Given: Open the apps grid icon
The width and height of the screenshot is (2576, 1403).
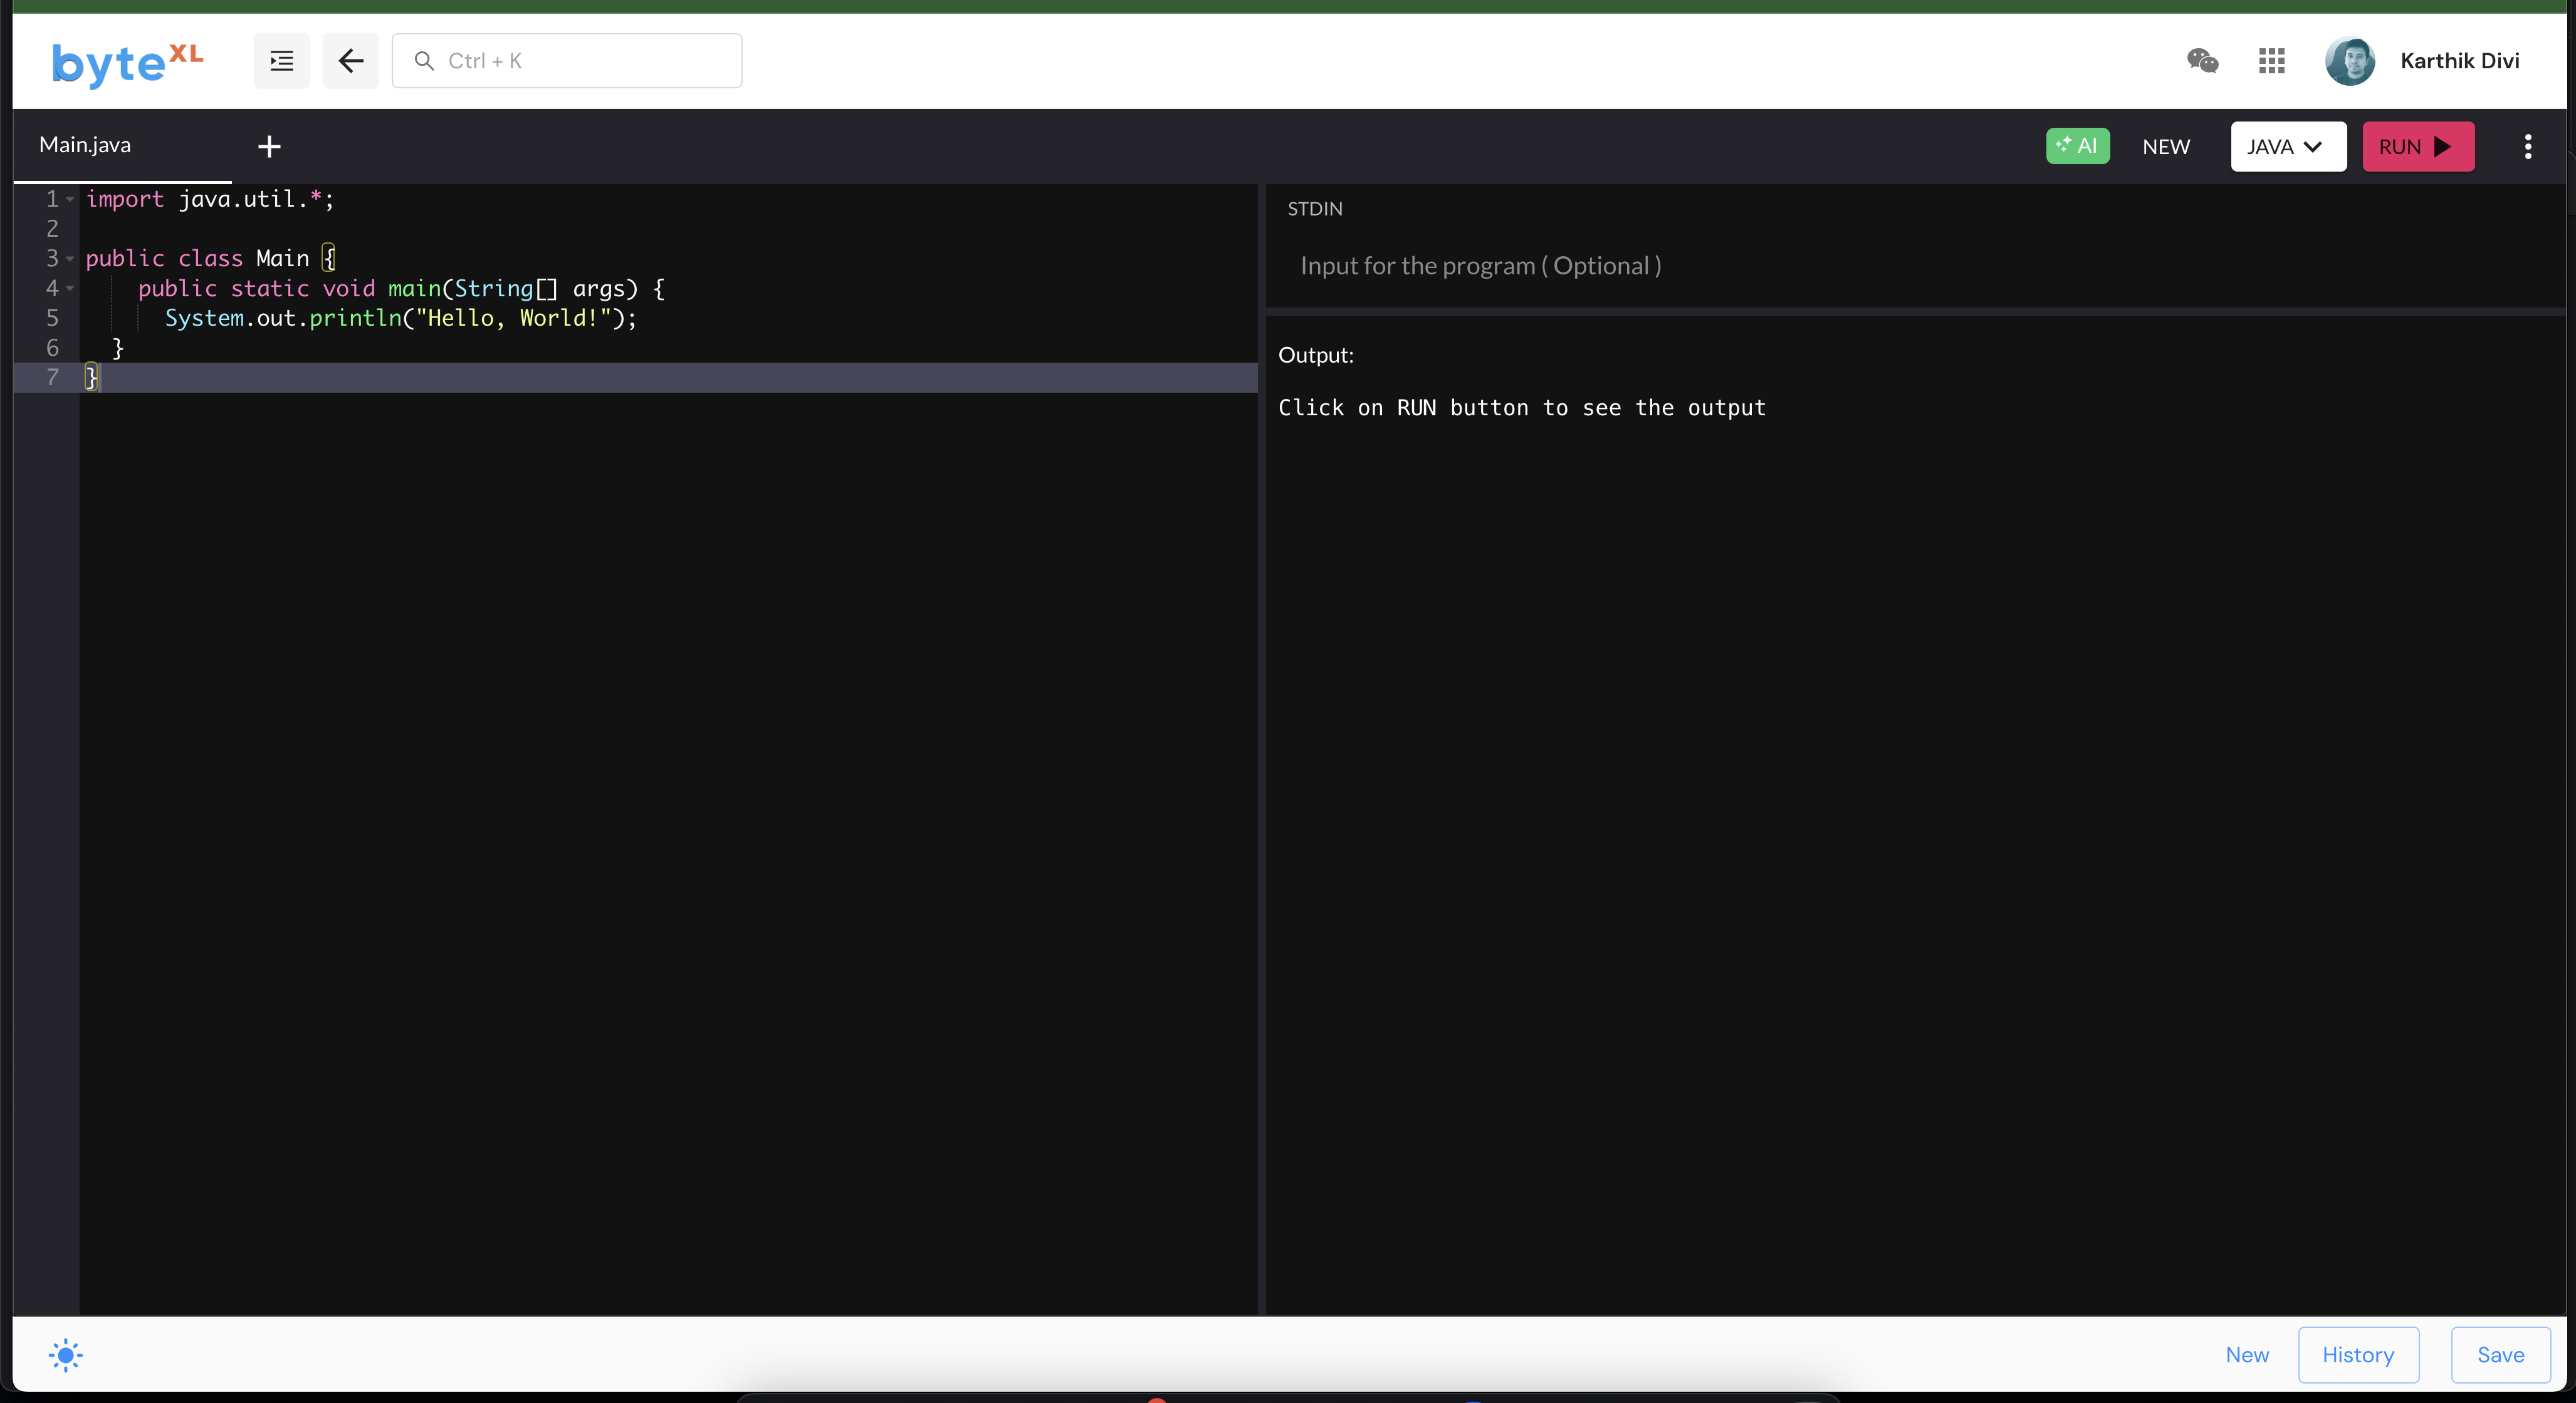Looking at the screenshot, I should click(2271, 61).
